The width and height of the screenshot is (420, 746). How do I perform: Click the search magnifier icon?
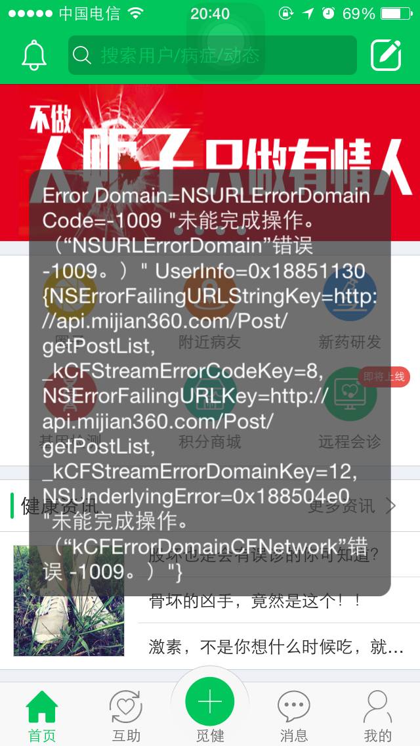coord(82,55)
